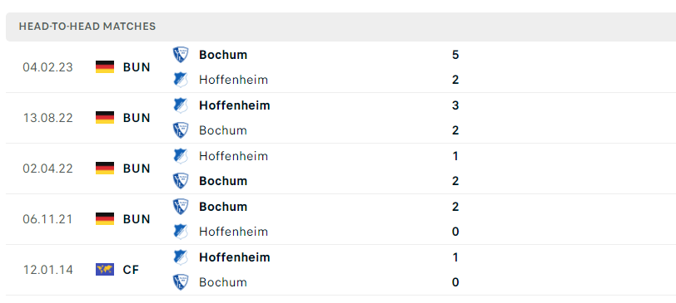Click Hoffenheim score 3 in 13.08.22 match
Image resolution: width=676 pixels, height=303 pixels.
pyautogui.click(x=455, y=105)
